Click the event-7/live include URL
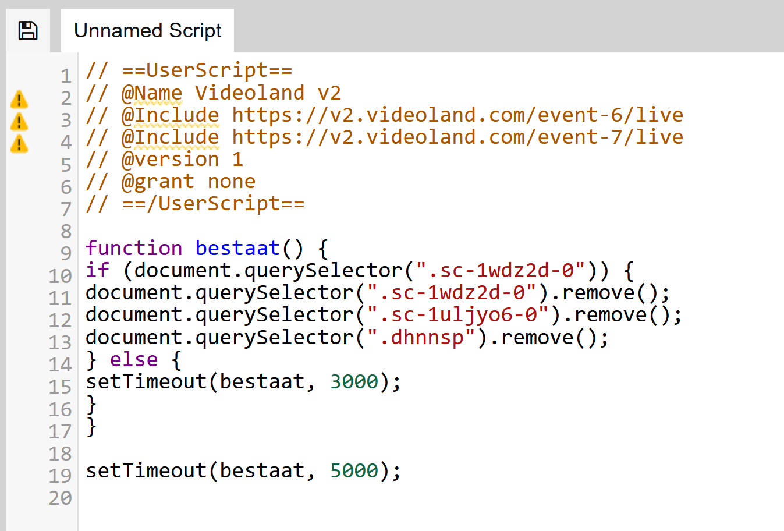This screenshot has height=531, width=784. coord(457,137)
